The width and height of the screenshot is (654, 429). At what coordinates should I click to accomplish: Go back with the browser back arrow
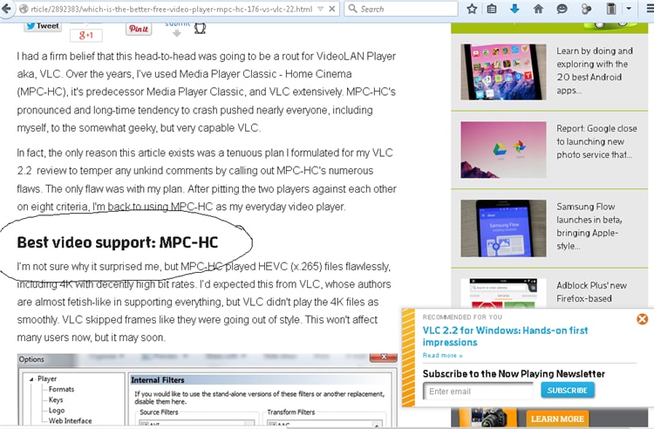point(6,9)
